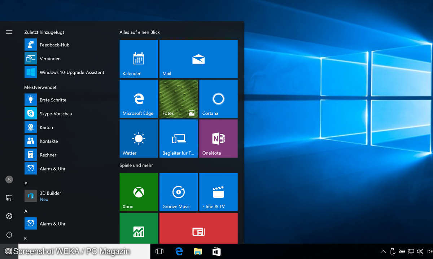Image resolution: width=433 pixels, height=259 pixels.
Task: Click the Zuletzt hinzugefügt heading
Action: 44,32
